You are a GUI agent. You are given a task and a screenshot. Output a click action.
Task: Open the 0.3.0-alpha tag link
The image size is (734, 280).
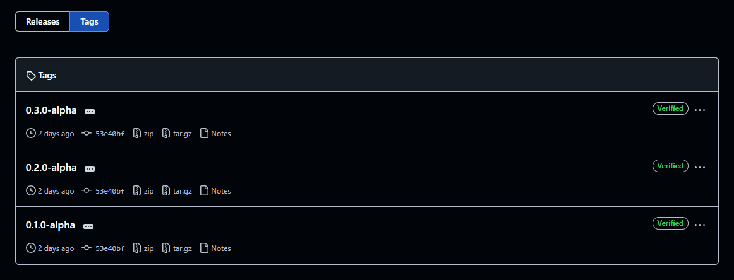coord(51,110)
